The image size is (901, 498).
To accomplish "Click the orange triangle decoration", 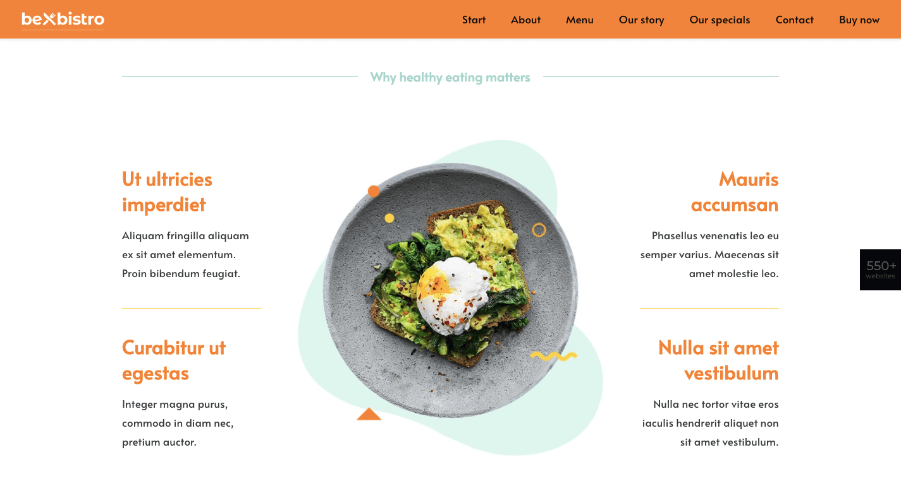I will [369, 414].
